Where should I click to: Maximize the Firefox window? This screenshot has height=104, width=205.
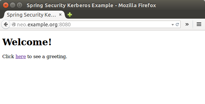20,5
